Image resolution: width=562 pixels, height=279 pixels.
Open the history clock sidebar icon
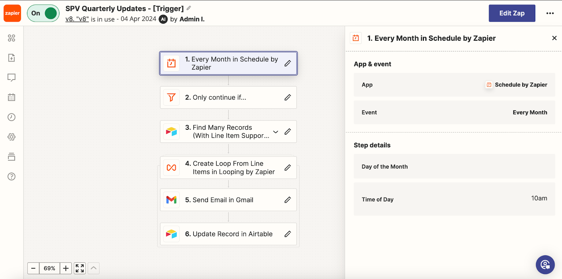[12, 117]
